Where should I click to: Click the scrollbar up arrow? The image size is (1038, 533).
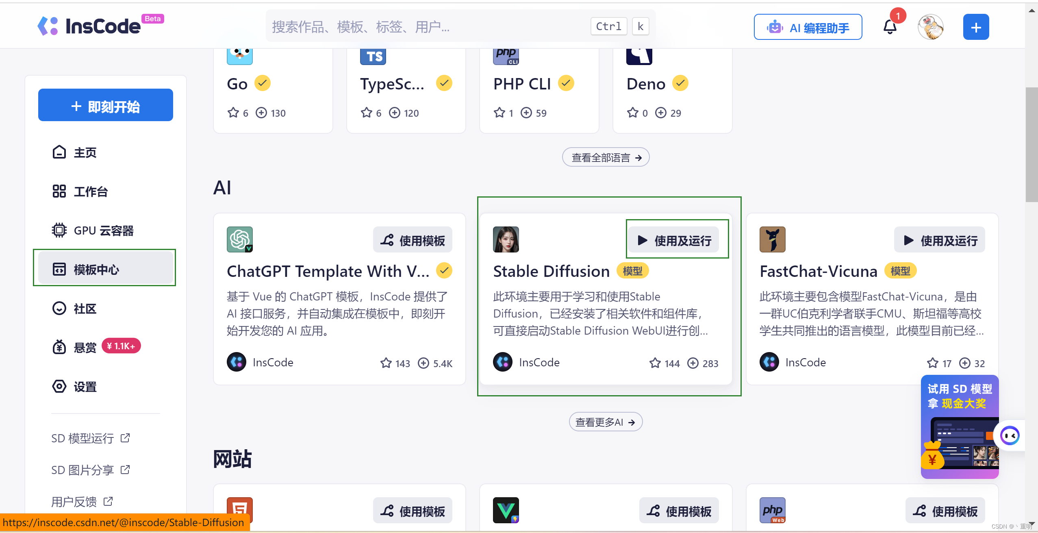(1031, 11)
